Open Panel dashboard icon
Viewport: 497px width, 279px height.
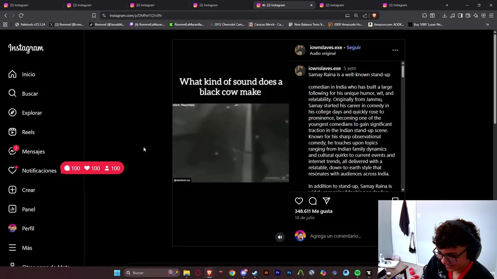(12, 209)
